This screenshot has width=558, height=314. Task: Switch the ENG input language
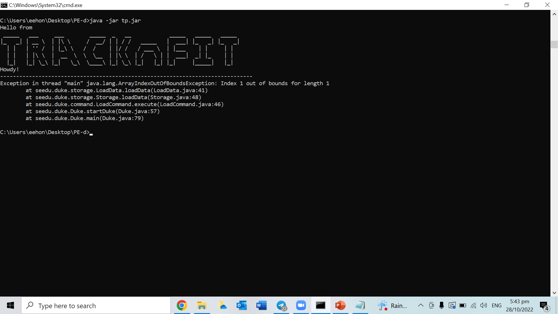497,306
